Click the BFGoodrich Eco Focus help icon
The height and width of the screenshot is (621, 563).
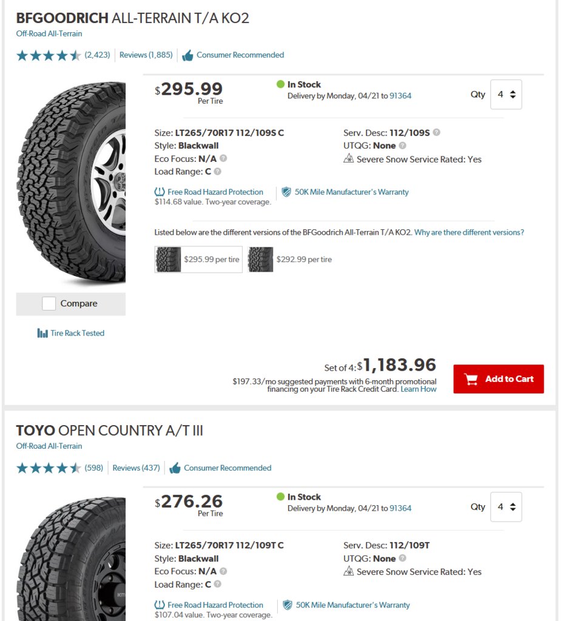pyautogui.click(x=223, y=158)
